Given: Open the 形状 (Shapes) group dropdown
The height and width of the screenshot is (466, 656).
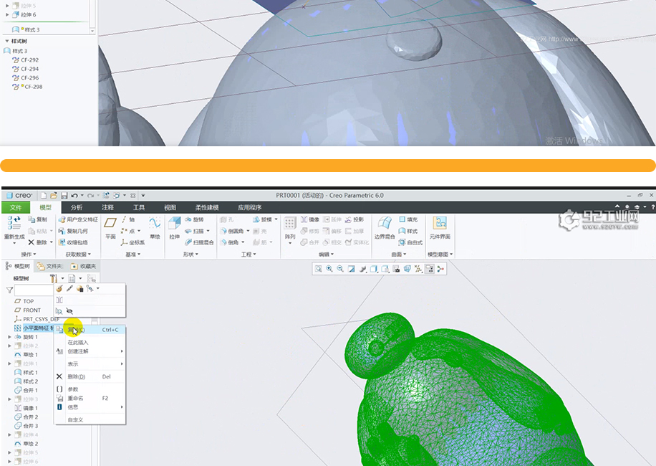Looking at the screenshot, I should point(190,254).
